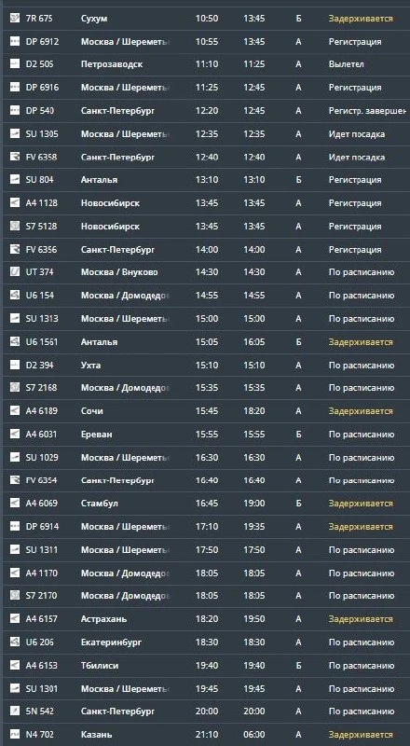Open the Ереван flight A4 6031 row
This screenshot has width=410, height=746.
(x=205, y=435)
